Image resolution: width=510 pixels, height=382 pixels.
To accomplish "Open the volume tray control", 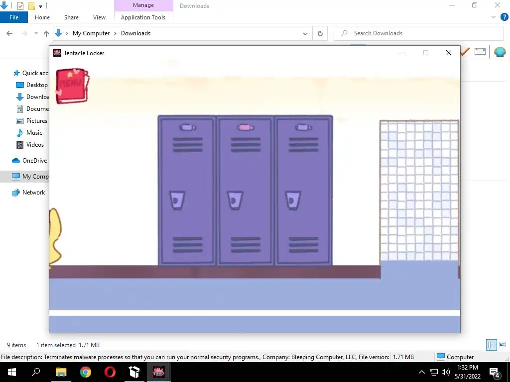I will coord(446,372).
